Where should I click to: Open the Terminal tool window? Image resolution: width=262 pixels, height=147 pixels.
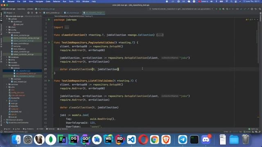pos(50,129)
